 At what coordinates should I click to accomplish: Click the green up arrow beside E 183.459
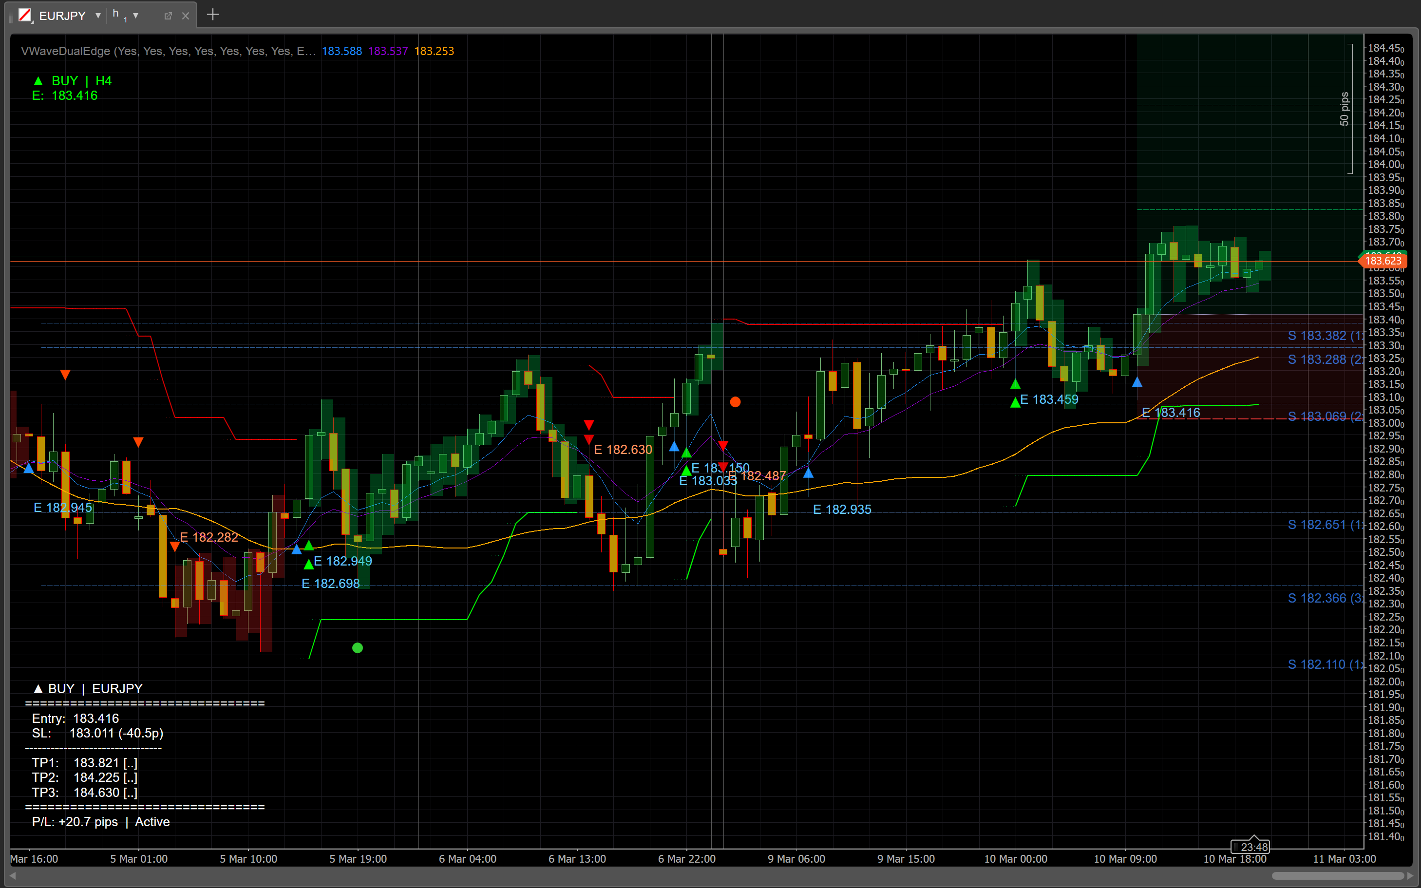coord(1015,402)
